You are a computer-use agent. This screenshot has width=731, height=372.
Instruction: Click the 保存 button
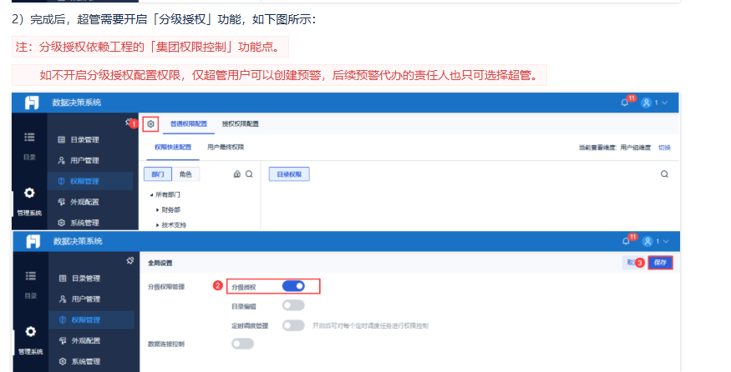pos(660,263)
